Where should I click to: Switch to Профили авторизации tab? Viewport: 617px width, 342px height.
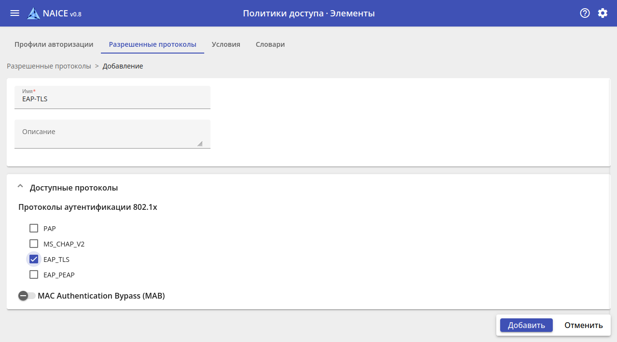tap(54, 44)
